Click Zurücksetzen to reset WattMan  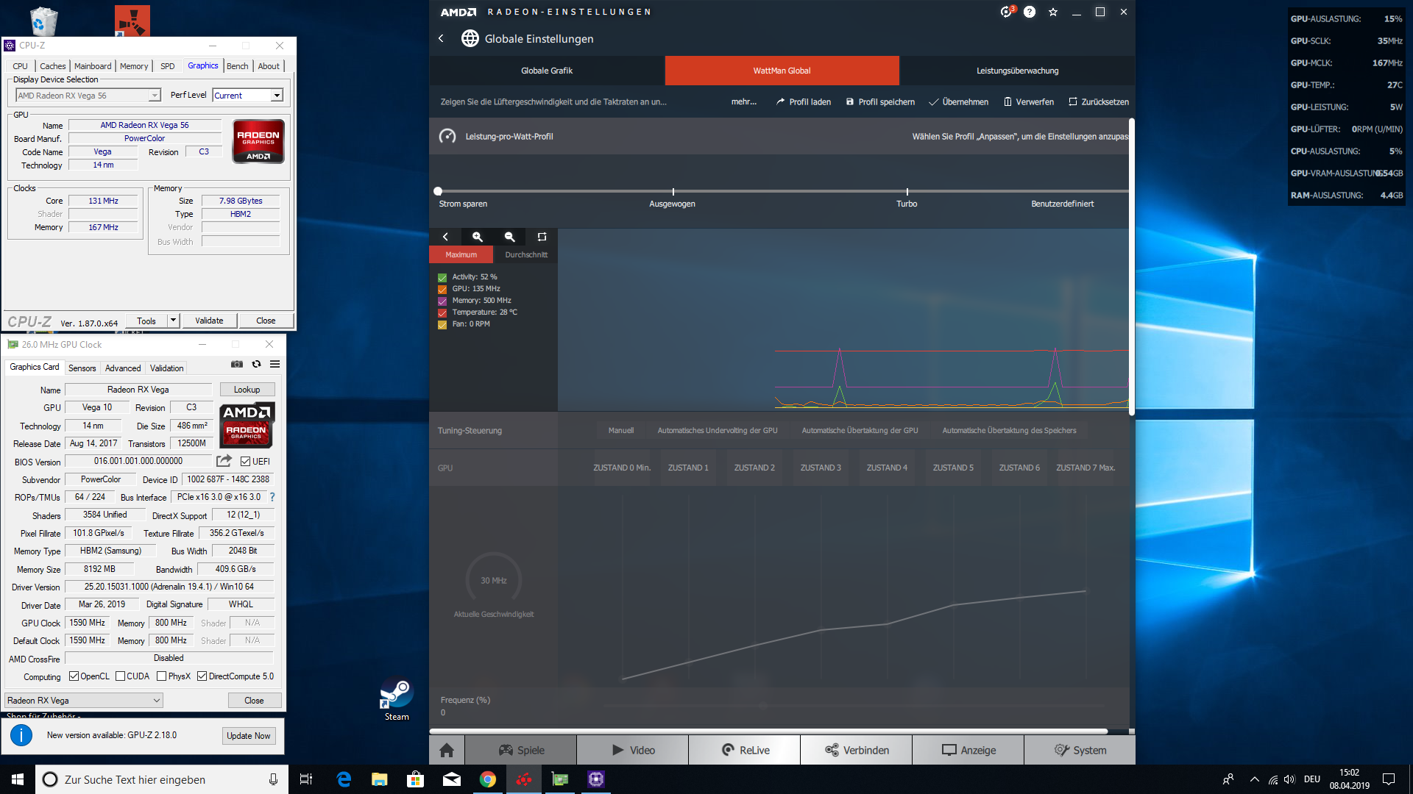(1098, 102)
